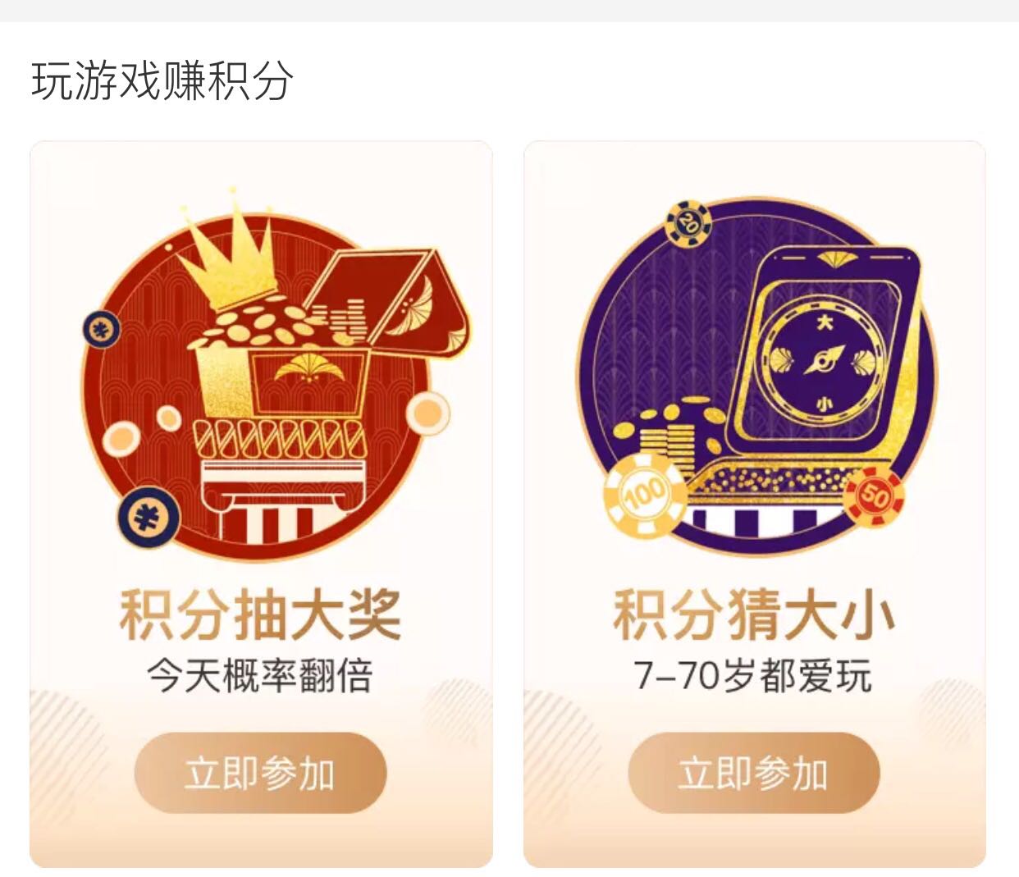
Task: Tap the large navy yen coin
Action: point(149,518)
